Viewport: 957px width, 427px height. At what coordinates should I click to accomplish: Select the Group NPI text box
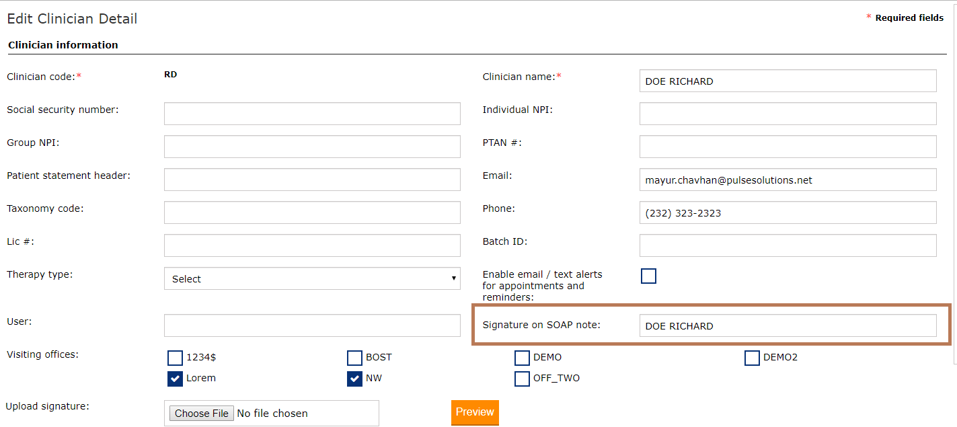[x=312, y=147]
